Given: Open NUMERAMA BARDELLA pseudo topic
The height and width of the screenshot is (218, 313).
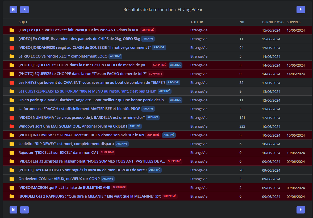Looking at the screenshot, I should click(x=82, y=118).
